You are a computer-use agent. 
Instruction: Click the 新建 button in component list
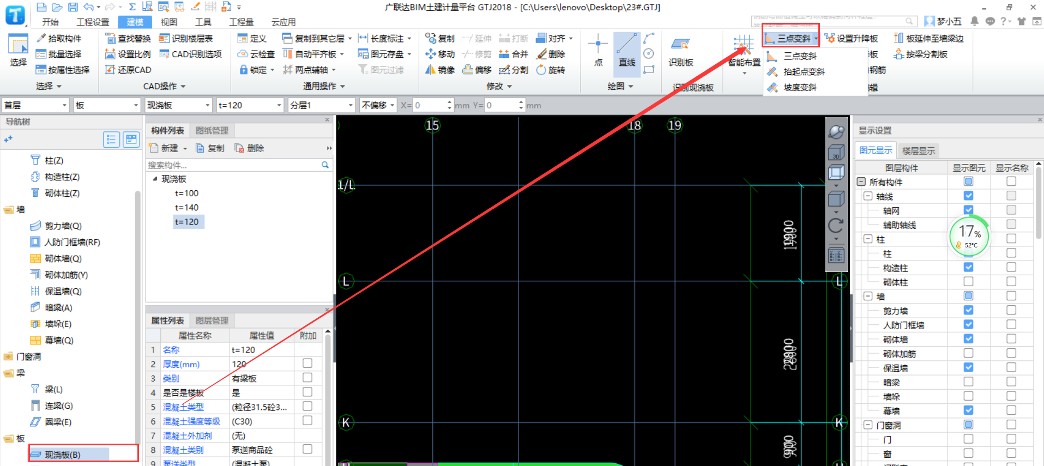coord(168,148)
